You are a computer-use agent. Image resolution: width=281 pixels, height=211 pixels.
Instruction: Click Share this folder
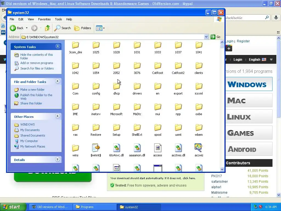click(x=31, y=103)
